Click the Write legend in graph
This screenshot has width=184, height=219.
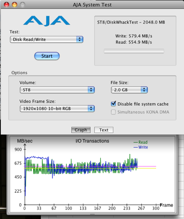click(x=141, y=147)
